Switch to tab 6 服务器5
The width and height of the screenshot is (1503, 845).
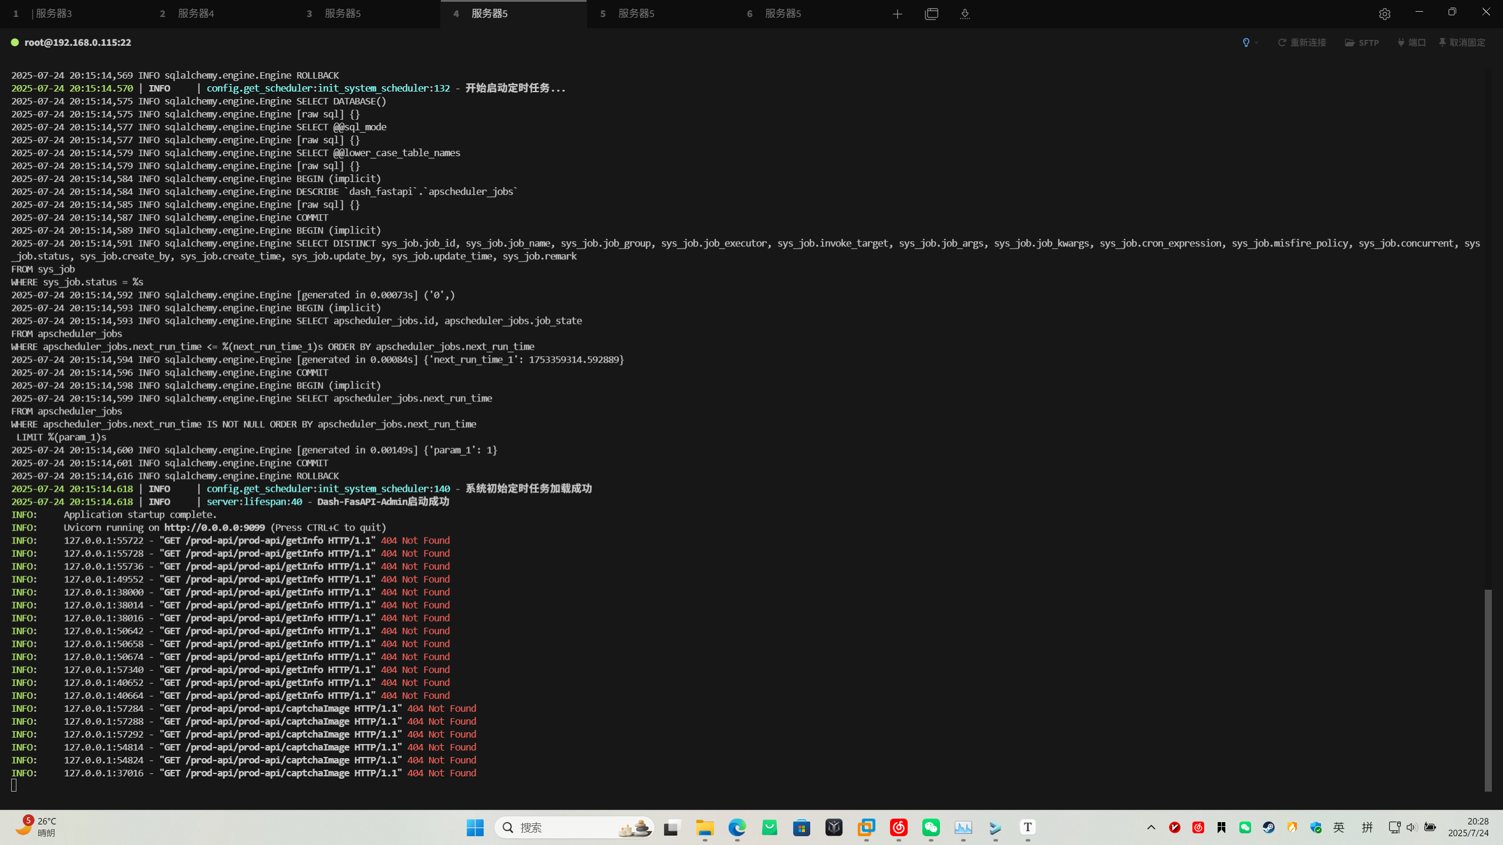[807, 13]
